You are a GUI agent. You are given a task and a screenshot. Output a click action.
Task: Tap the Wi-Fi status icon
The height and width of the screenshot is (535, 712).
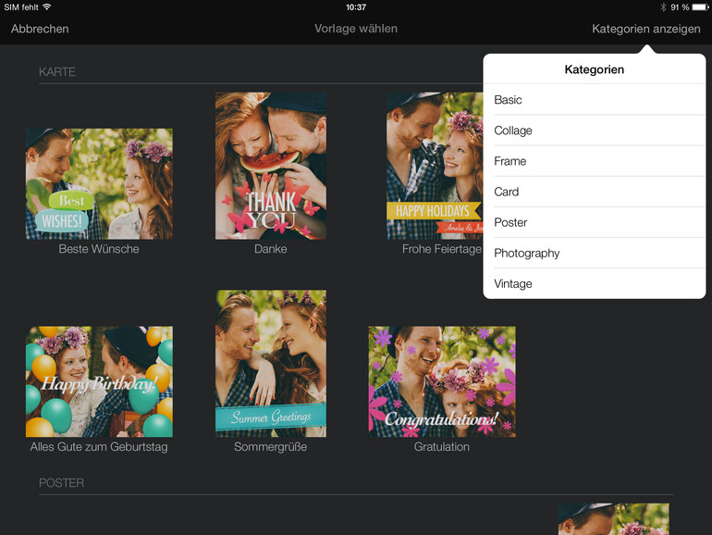pos(47,6)
